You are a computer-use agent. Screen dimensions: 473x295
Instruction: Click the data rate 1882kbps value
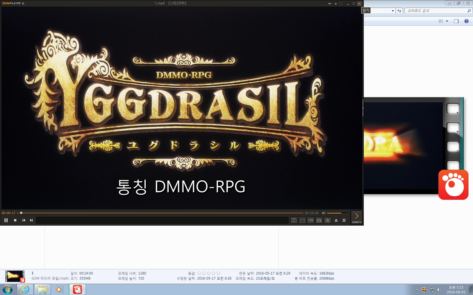(x=327, y=273)
